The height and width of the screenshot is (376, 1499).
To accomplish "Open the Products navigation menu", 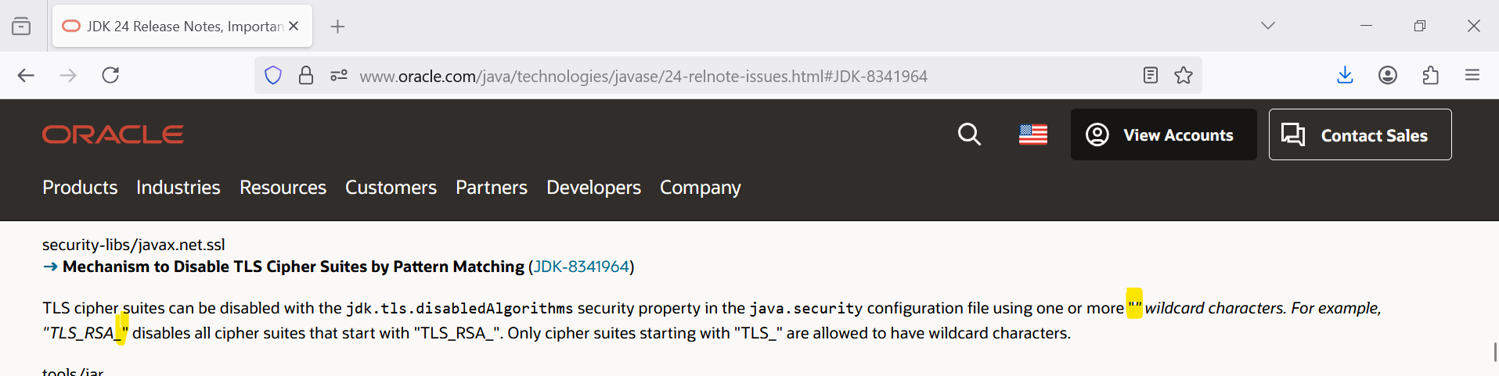I will (80, 188).
